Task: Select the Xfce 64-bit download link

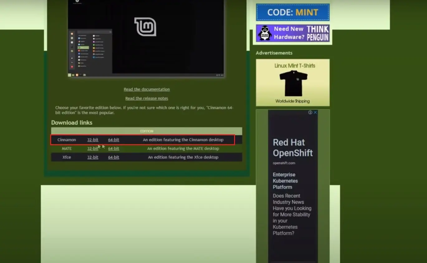Action: pyautogui.click(x=113, y=157)
